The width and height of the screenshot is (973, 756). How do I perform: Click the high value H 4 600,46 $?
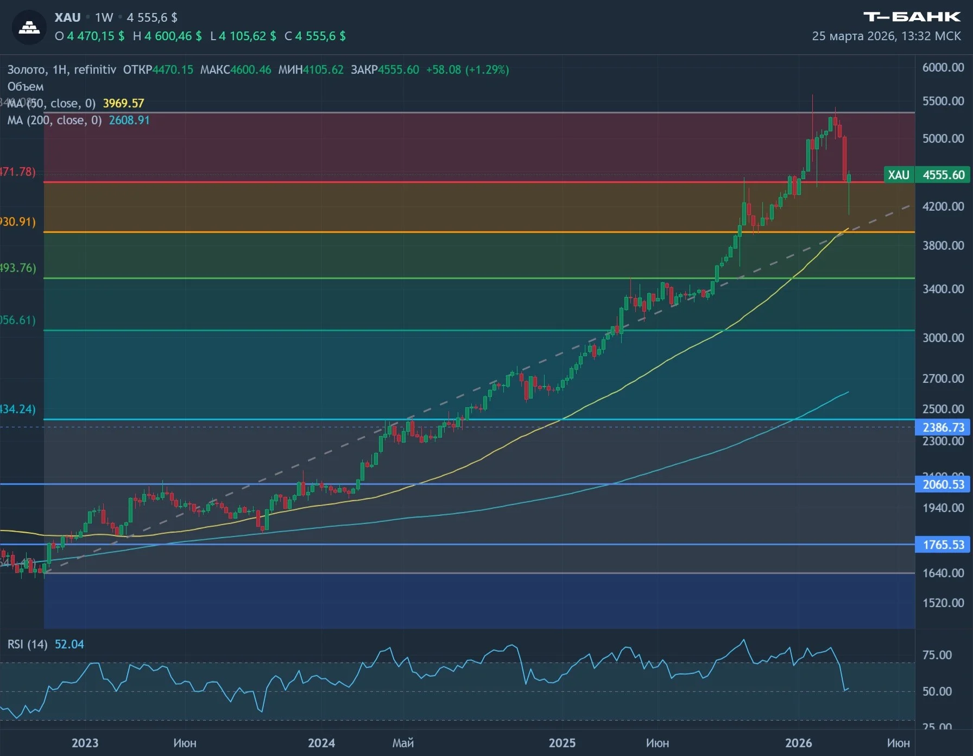167,36
